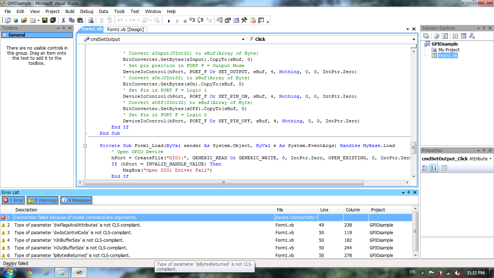
Task: Click the Paste clipboard icon
Action: pyautogui.click(x=80, y=21)
